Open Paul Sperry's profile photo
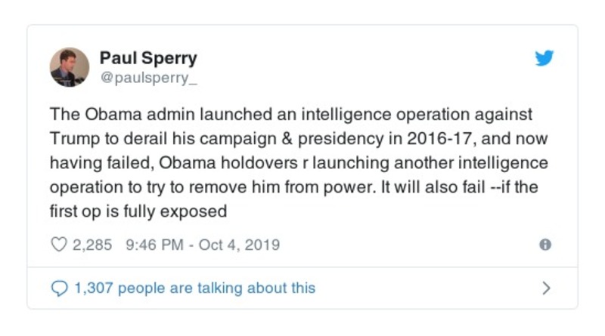Viewport: 605px width, 336px height. 70,67
